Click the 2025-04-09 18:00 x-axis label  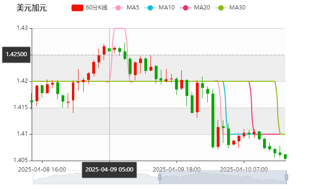tap(176, 170)
